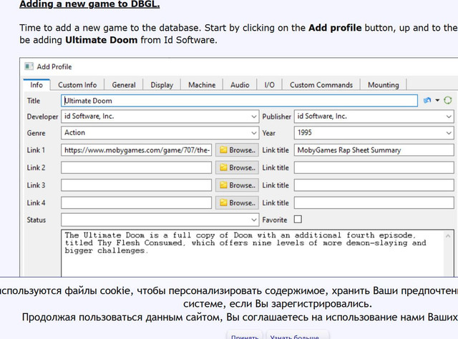Select the General tab

[x=124, y=85]
